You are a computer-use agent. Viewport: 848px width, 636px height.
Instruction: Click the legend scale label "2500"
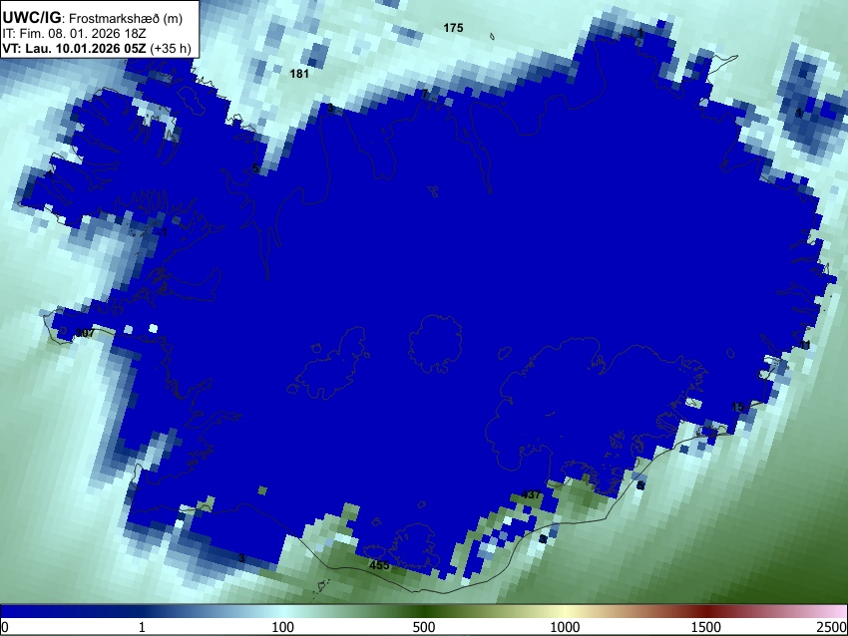tap(832, 627)
